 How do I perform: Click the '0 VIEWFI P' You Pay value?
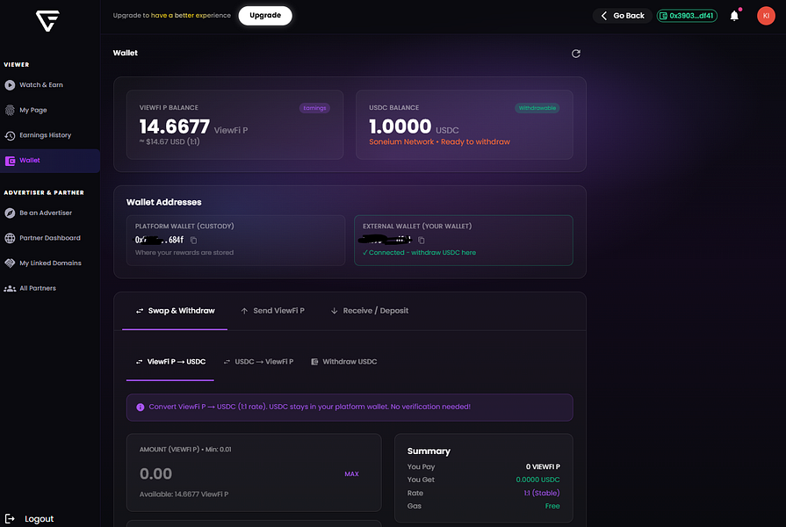pos(543,466)
